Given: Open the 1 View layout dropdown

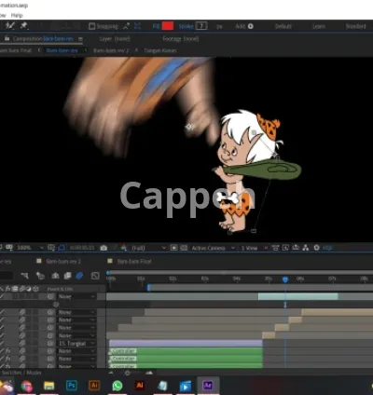Looking at the screenshot, I should click(255, 248).
